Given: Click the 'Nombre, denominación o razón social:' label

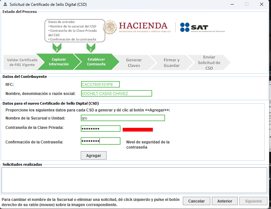Looking at the screenshot, I should pyautogui.click(x=40, y=94).
